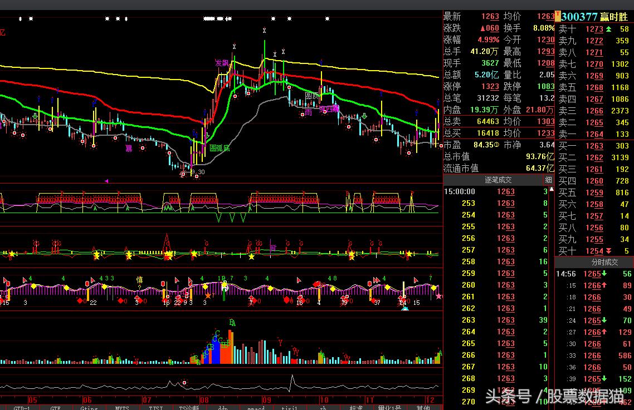Select the ddp indicator tab

coord(223,407)
